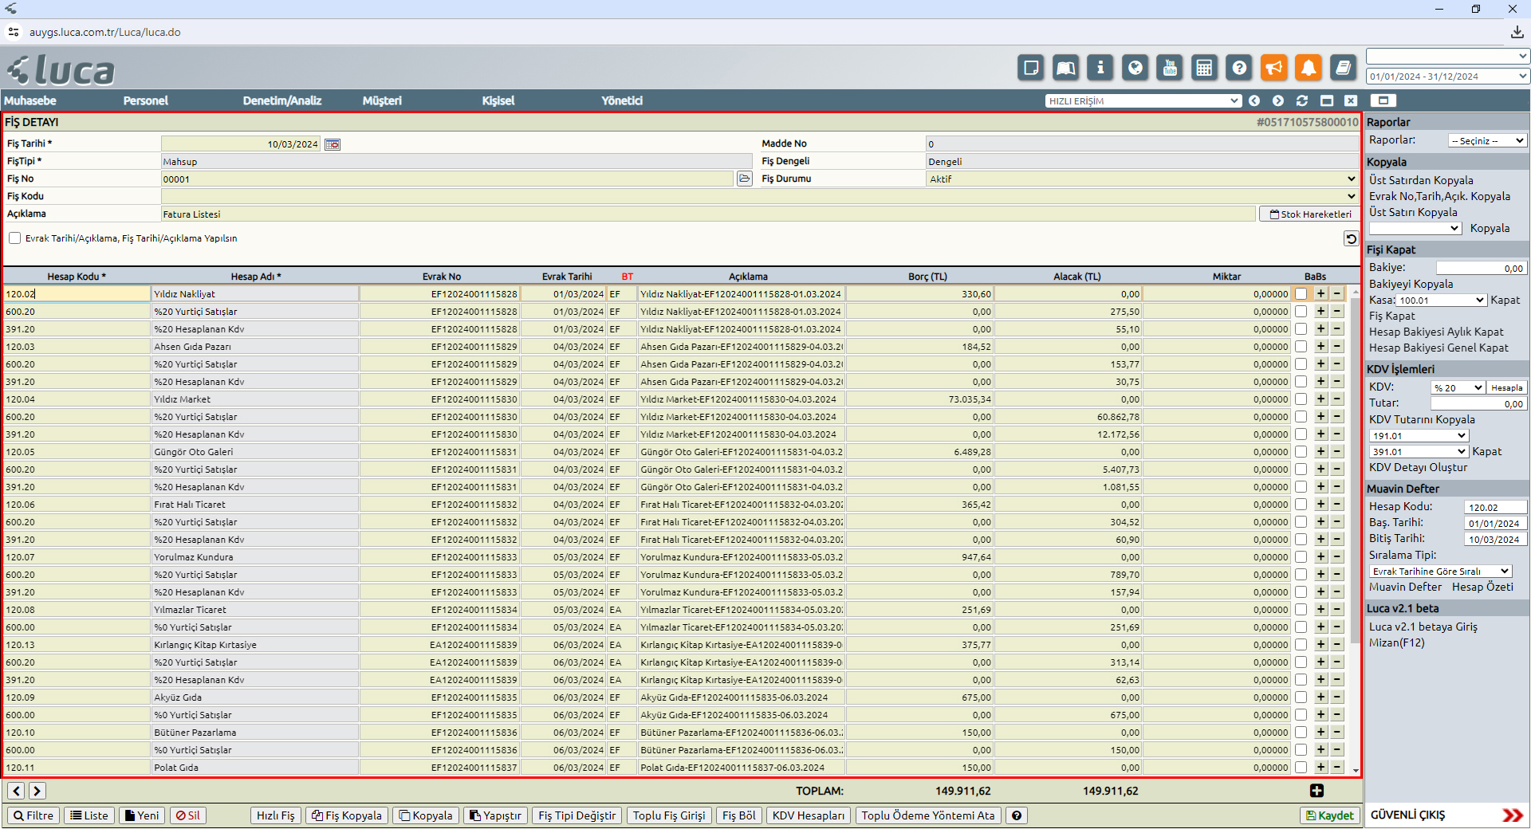Viewport: 1531px width, 829px height.
Task: Open the Denetim/Analiz menu
Action: pos(282,100)
